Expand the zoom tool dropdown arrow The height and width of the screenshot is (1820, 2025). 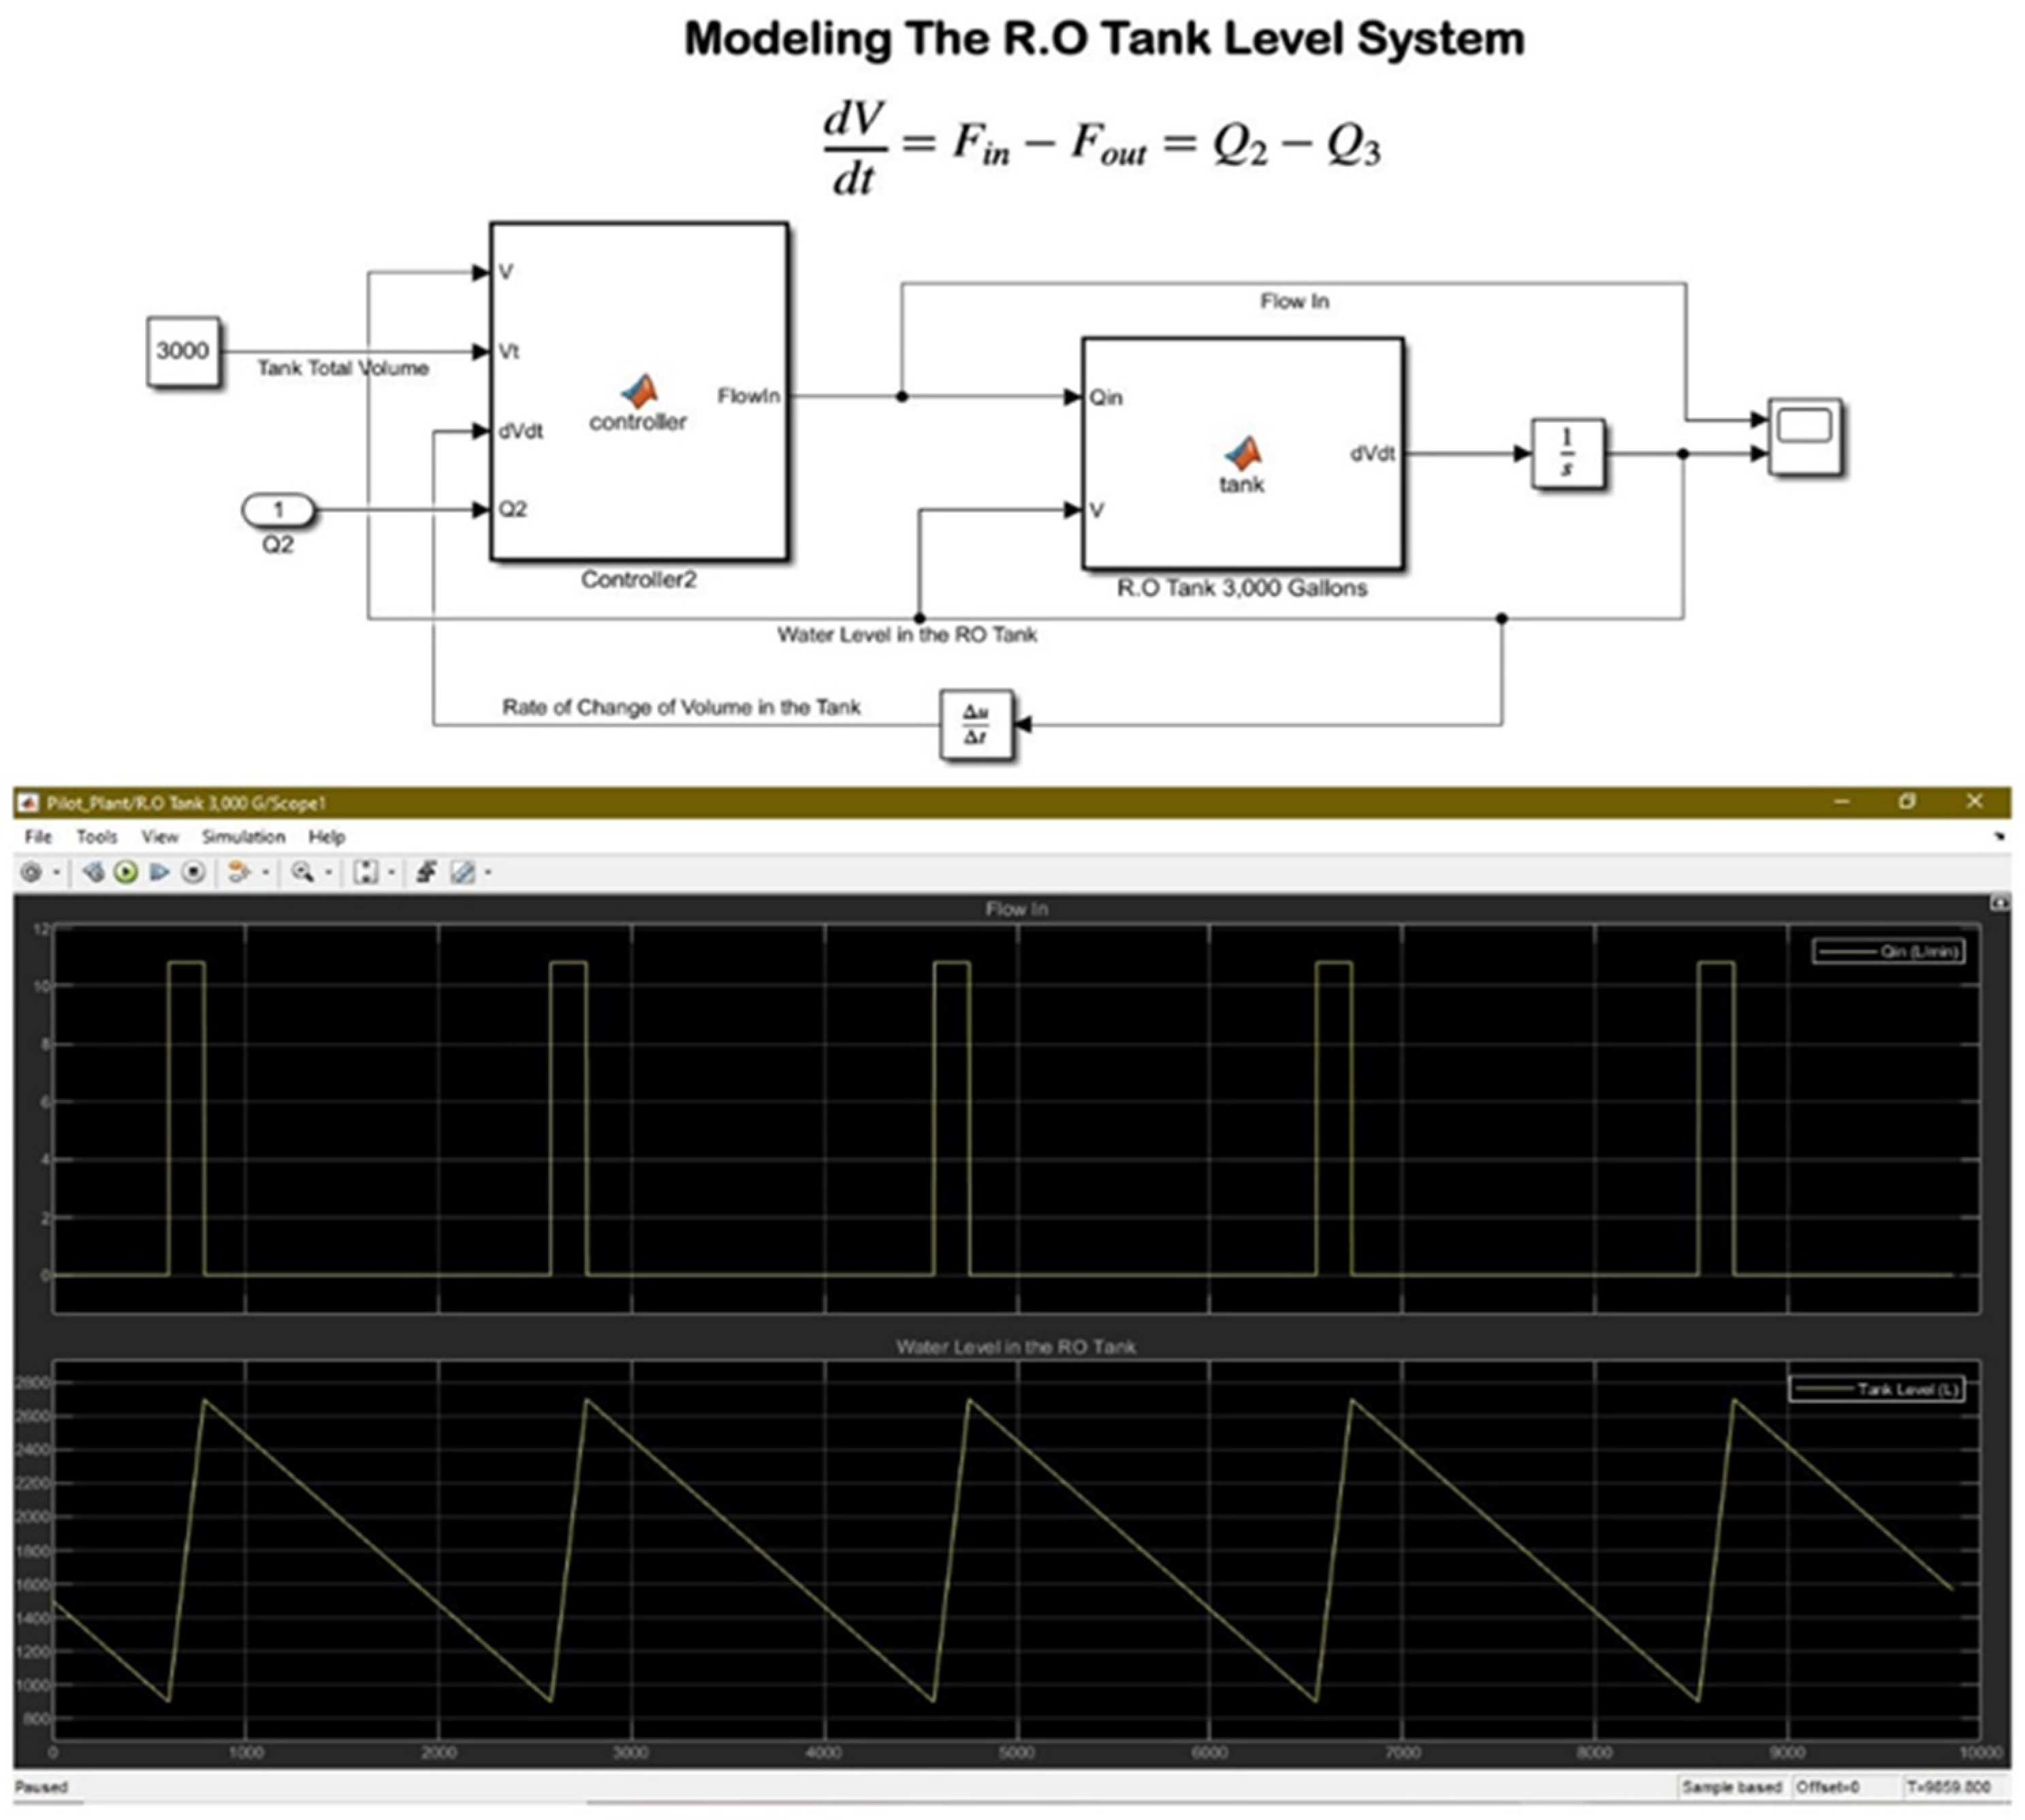[329, 873]
